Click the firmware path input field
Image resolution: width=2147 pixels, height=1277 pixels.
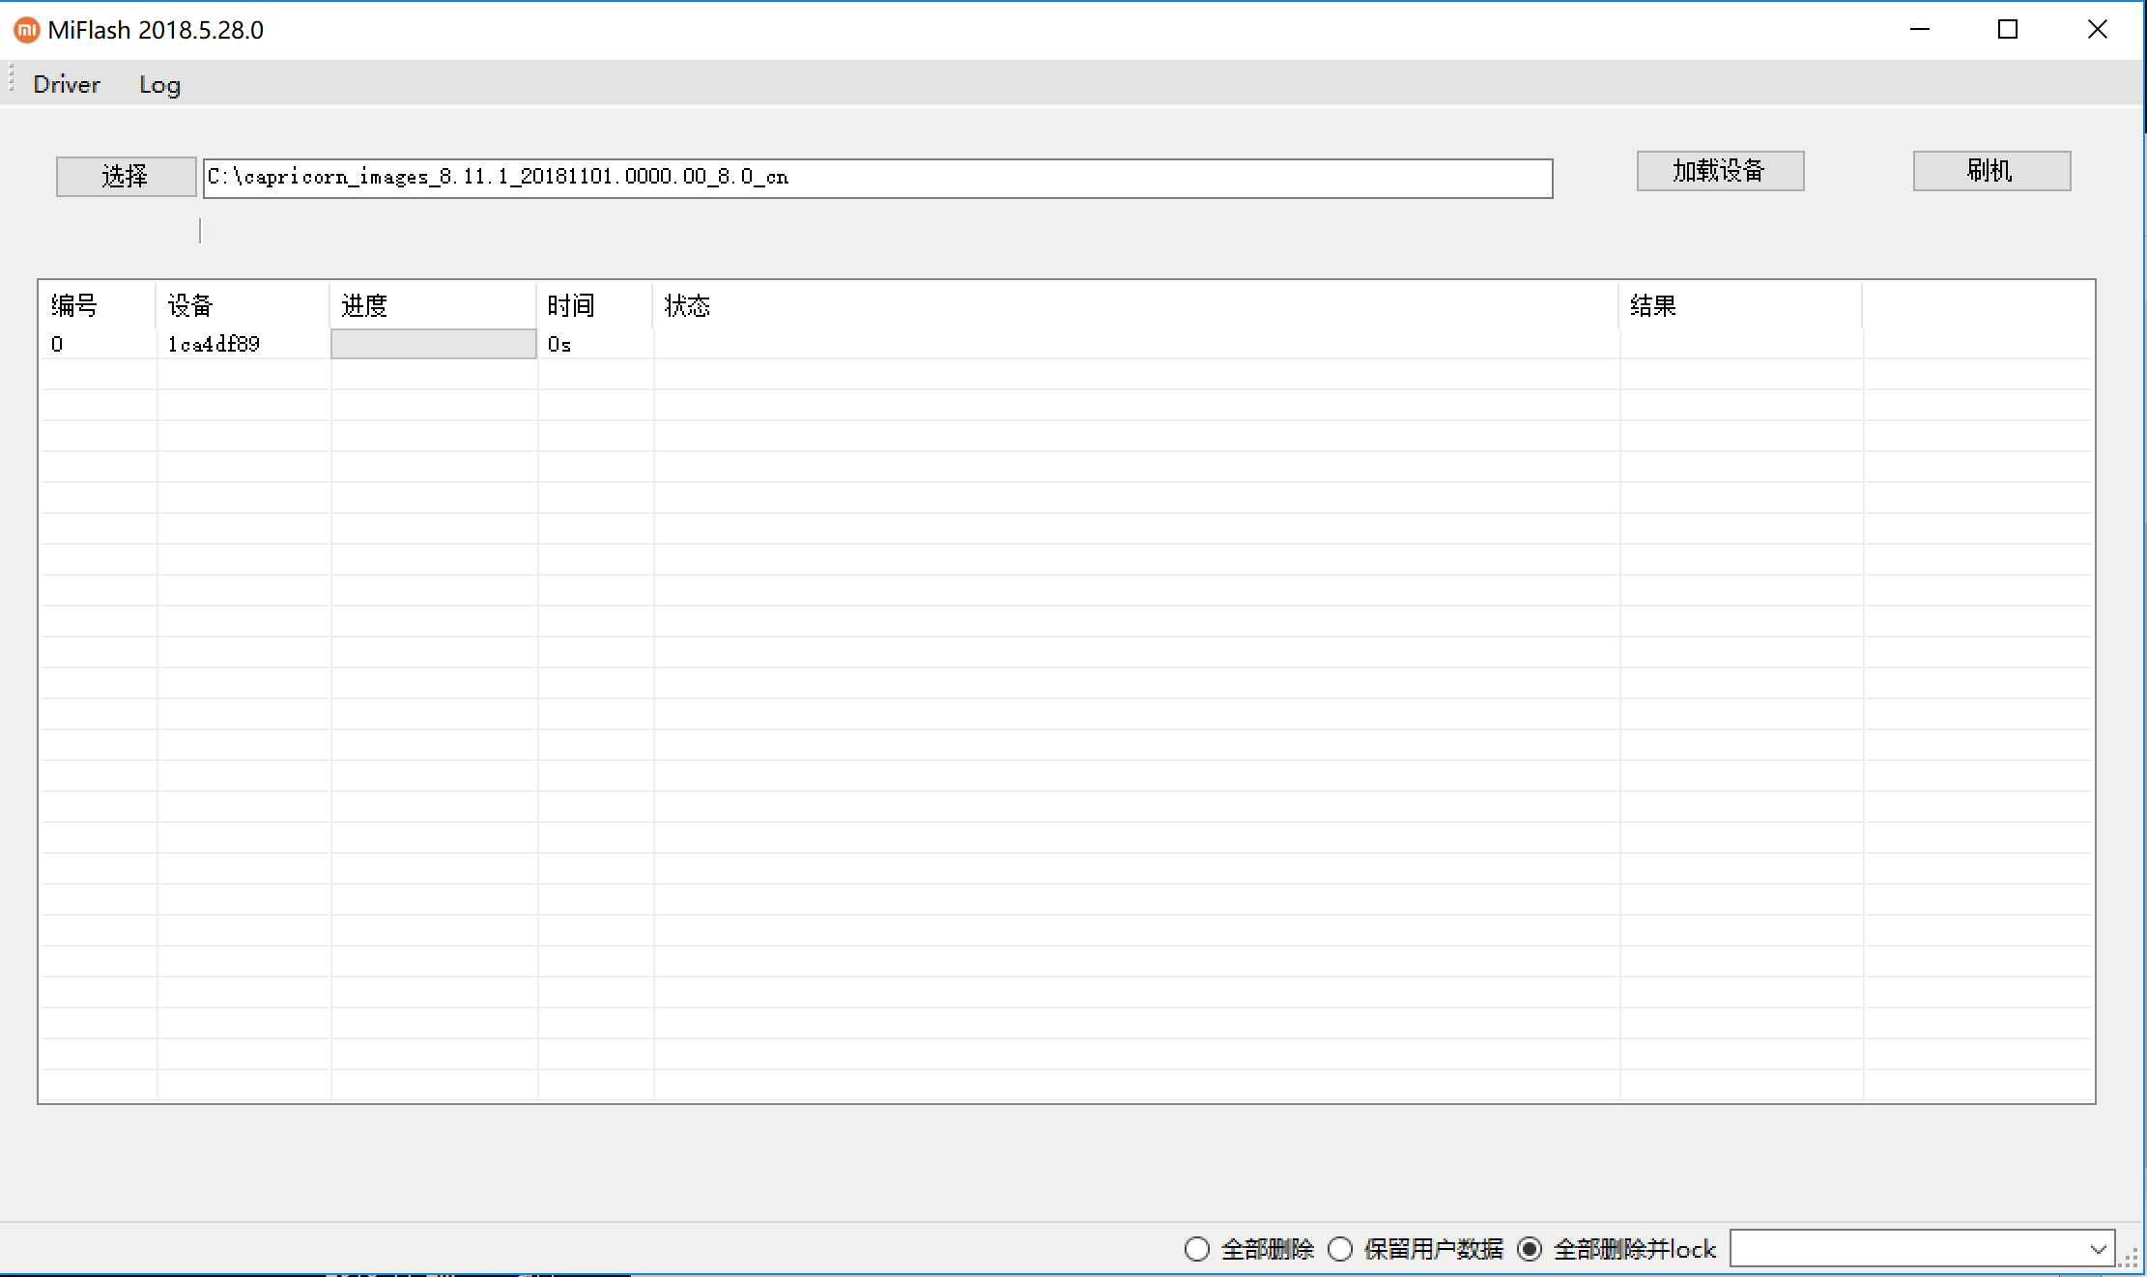point(877,179)
